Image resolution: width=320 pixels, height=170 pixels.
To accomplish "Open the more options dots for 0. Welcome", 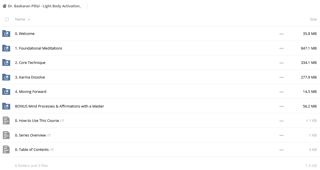I will [x=282, y=34].
